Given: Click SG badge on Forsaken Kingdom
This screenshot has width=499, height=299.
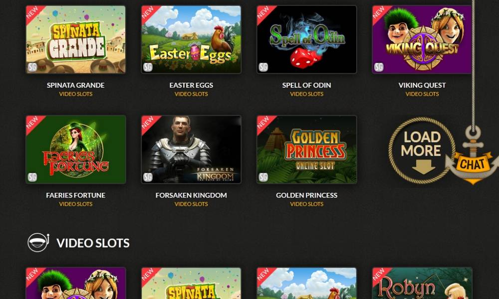Looking at the screenshot, I should [x=148, y=177].
